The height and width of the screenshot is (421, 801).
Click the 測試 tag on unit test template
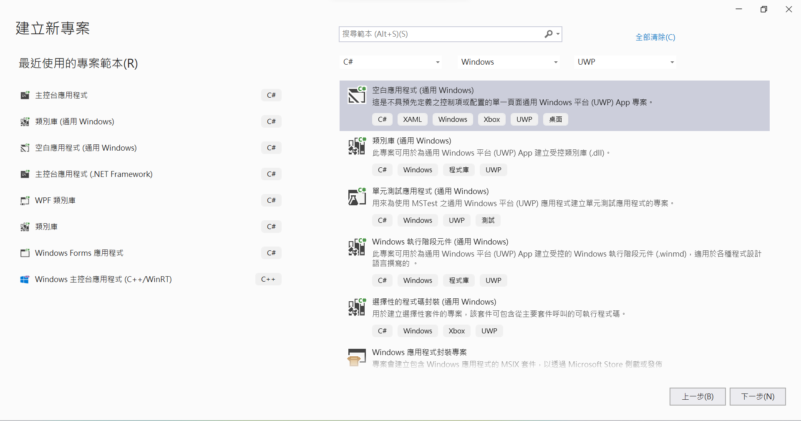[488, 220]
